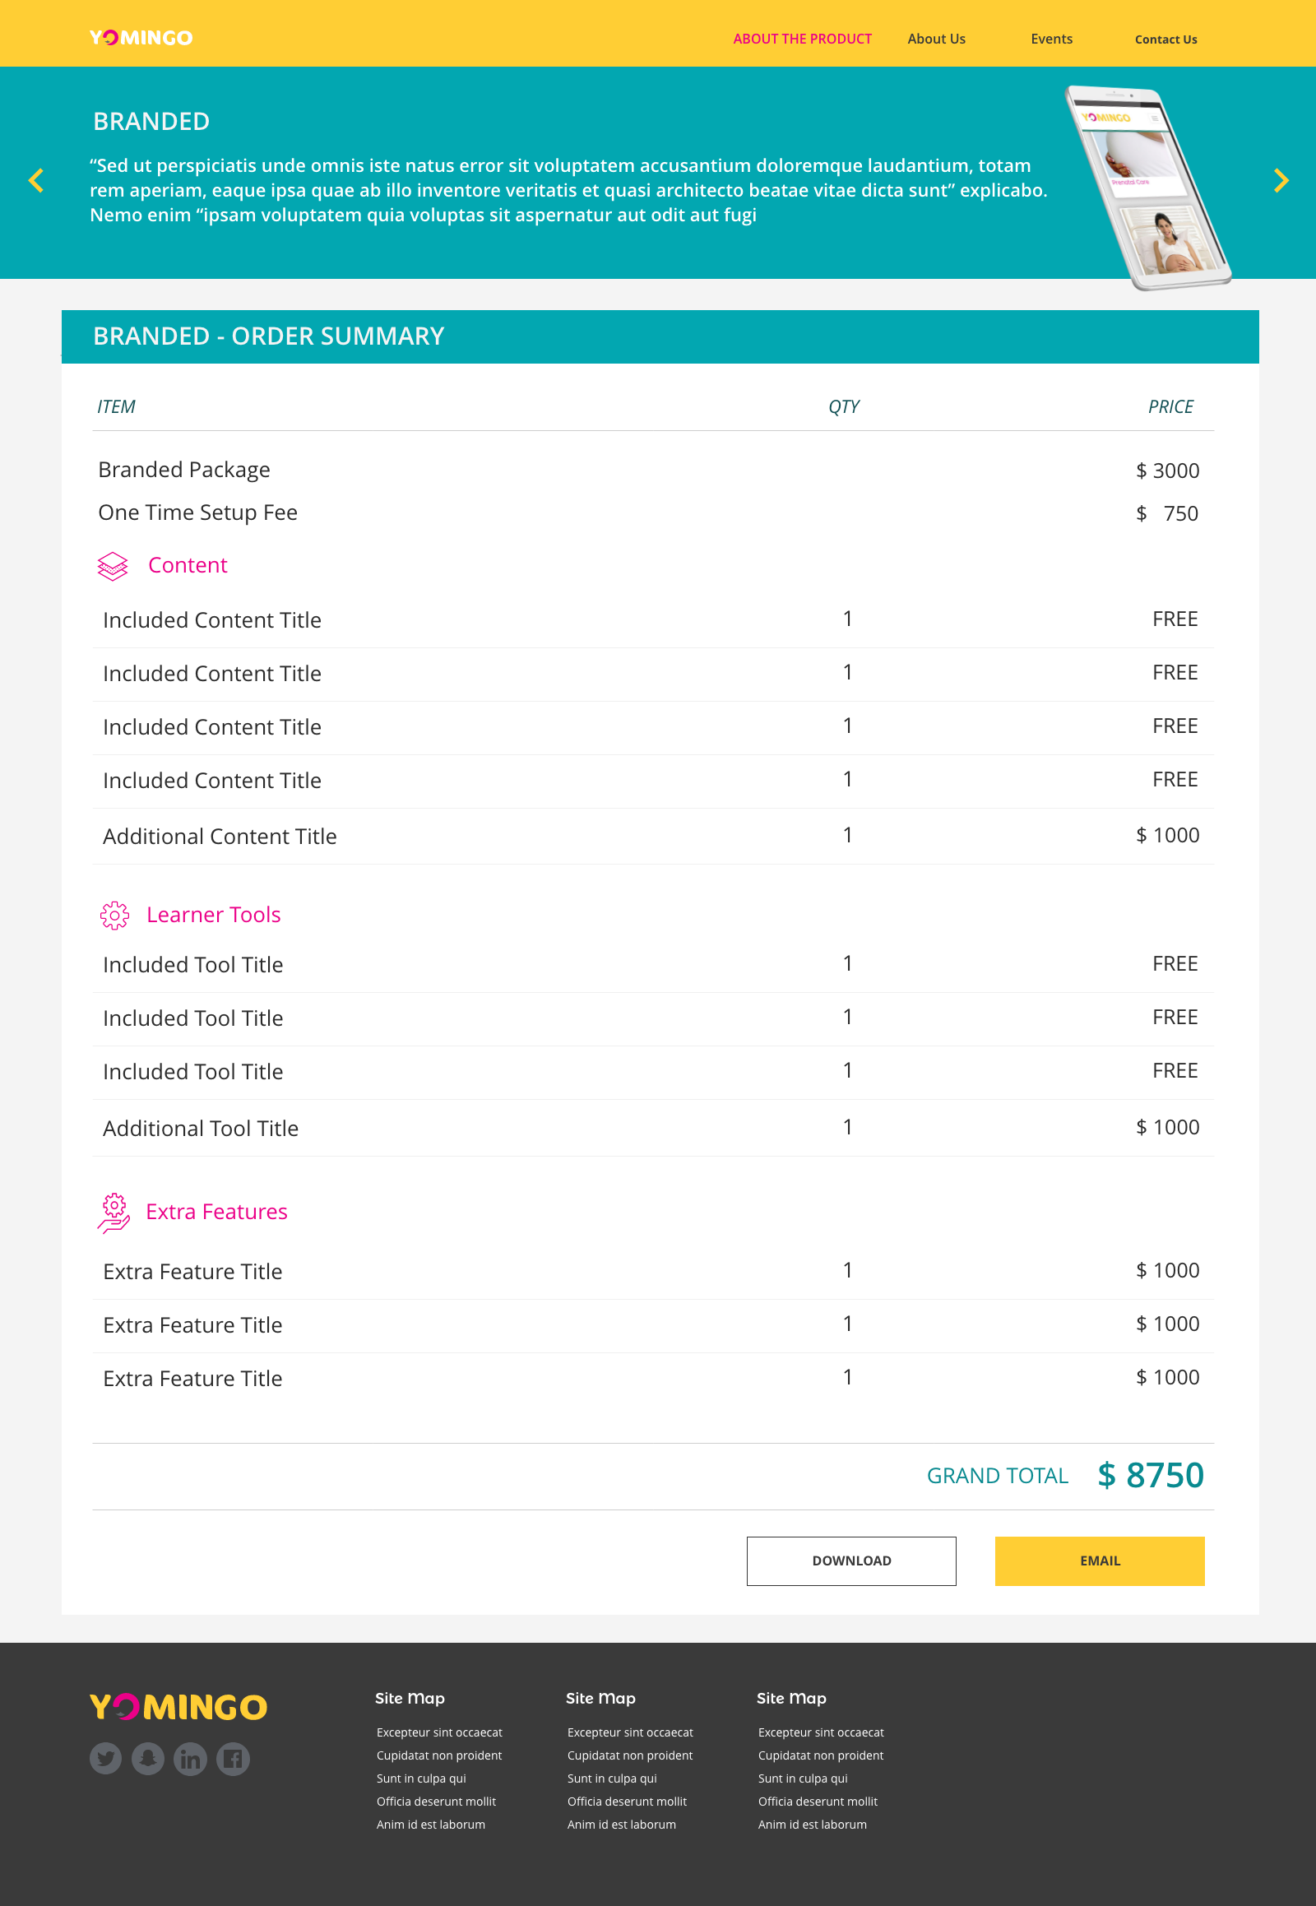
Task: Click the yellow Email button
Action: pos(1099,1561)
